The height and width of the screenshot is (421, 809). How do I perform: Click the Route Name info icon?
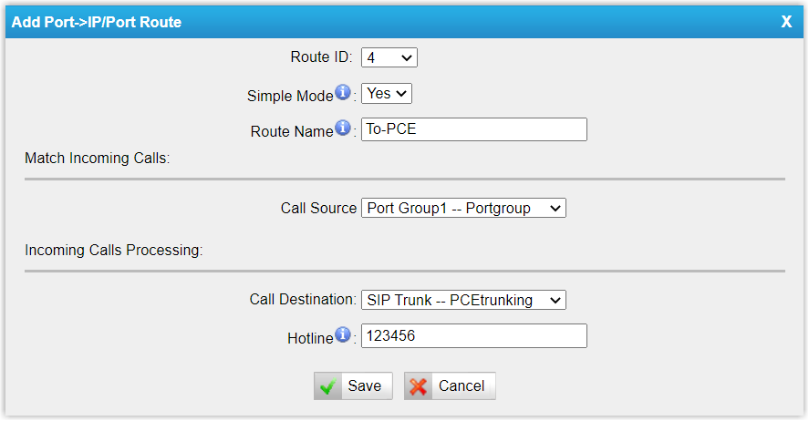[x=343, y=128]
